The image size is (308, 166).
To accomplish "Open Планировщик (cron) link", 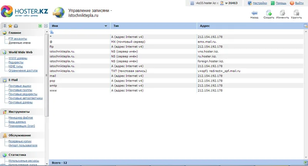I will (x=22, y=126).
